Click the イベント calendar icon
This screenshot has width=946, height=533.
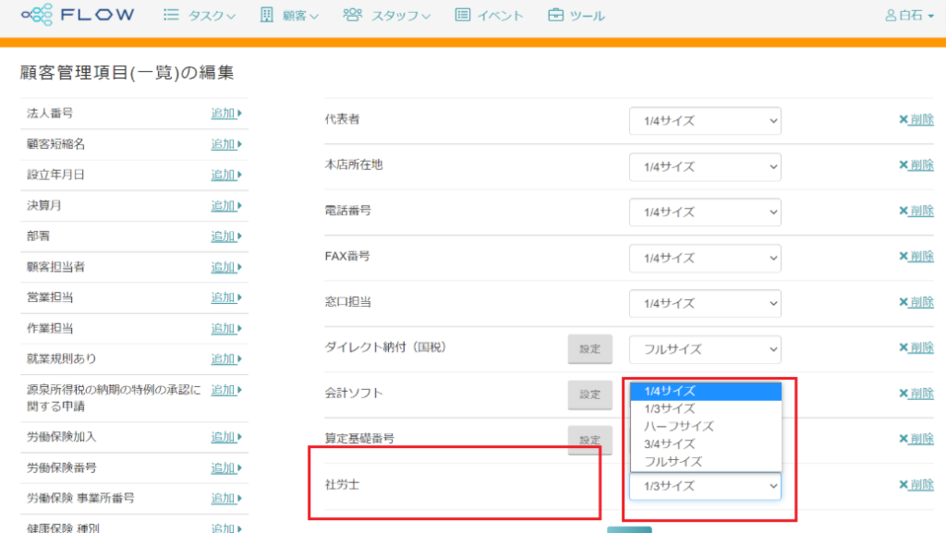point(463,16)
